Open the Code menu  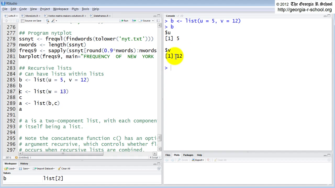(23, 9)
